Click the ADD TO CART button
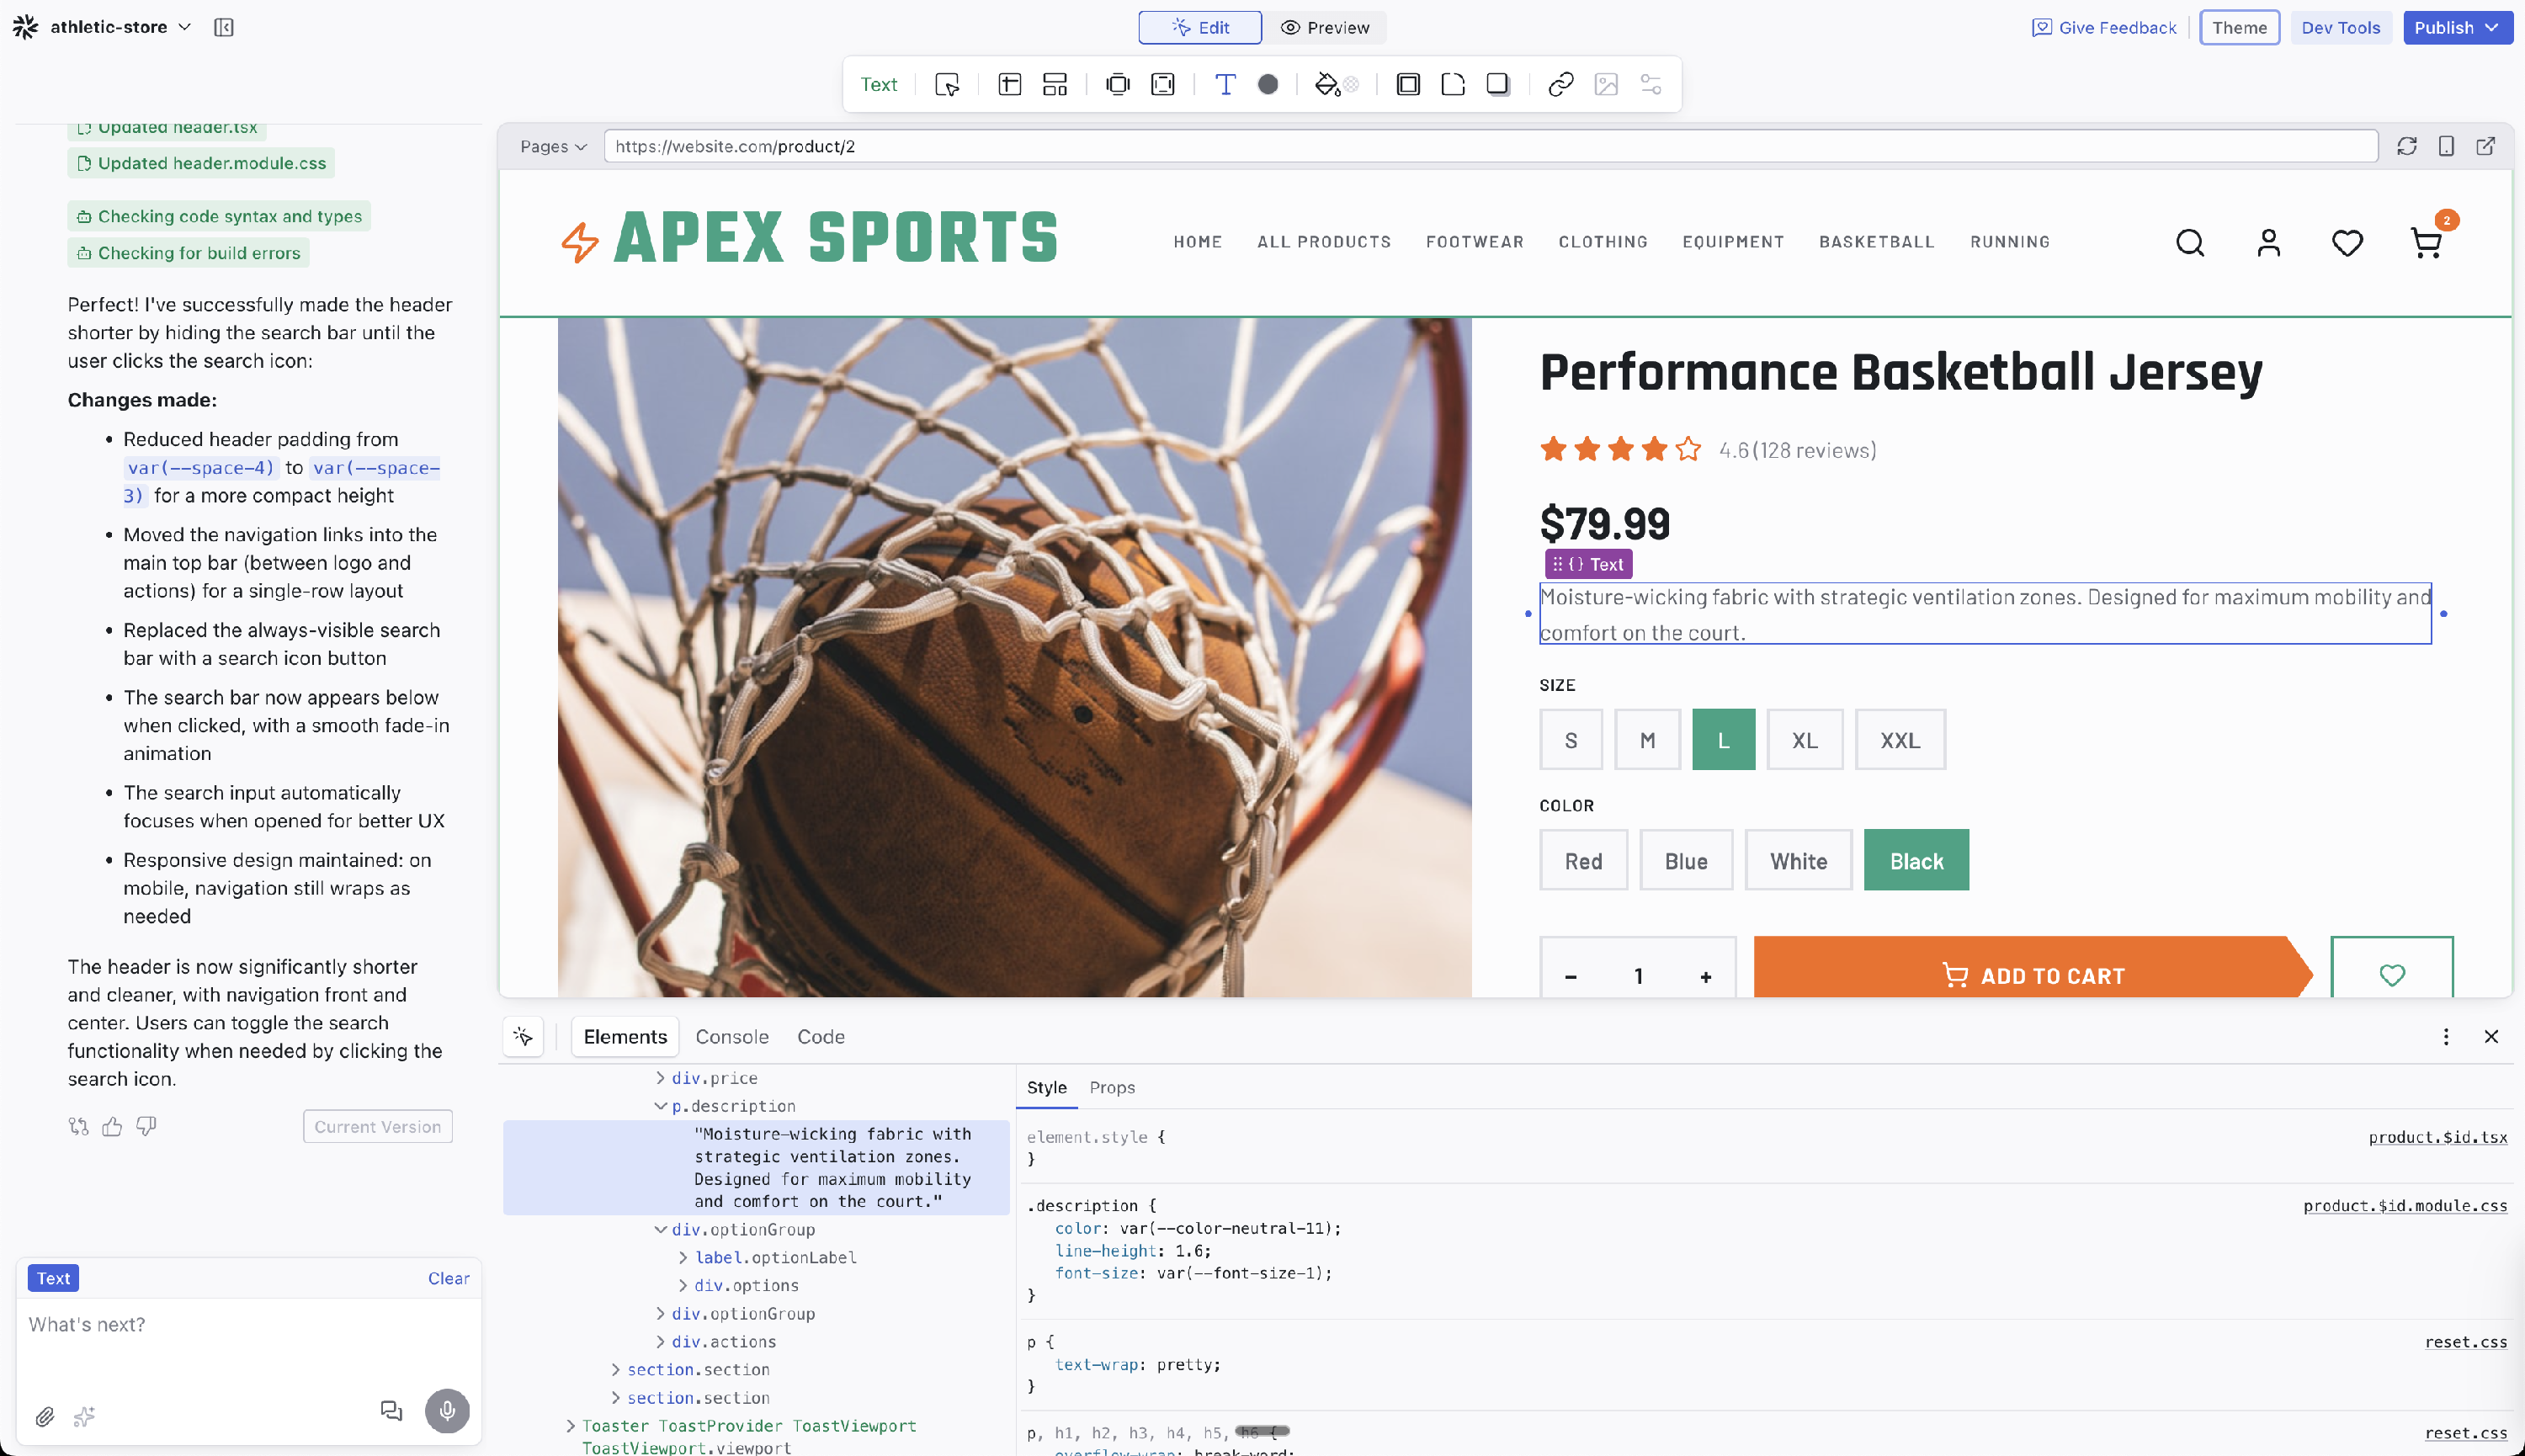 tap(2032, 975)
